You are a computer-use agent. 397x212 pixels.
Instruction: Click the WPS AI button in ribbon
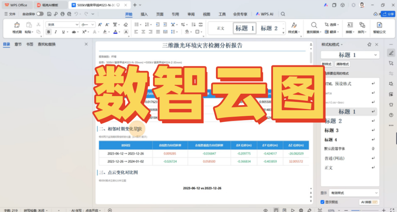(264, 14)
